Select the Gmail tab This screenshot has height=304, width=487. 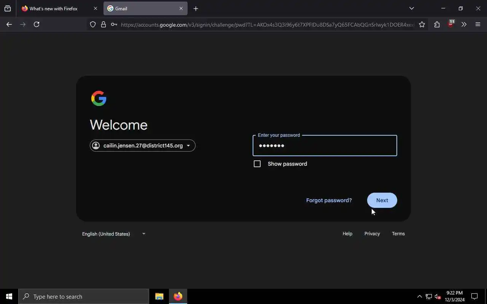[x=145, y=8]
